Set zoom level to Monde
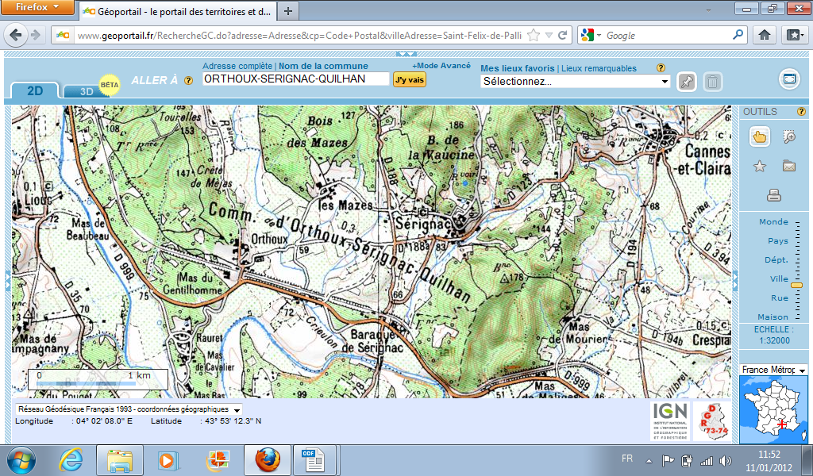Viewport: 813px width, 476px height. click(773, 221)
